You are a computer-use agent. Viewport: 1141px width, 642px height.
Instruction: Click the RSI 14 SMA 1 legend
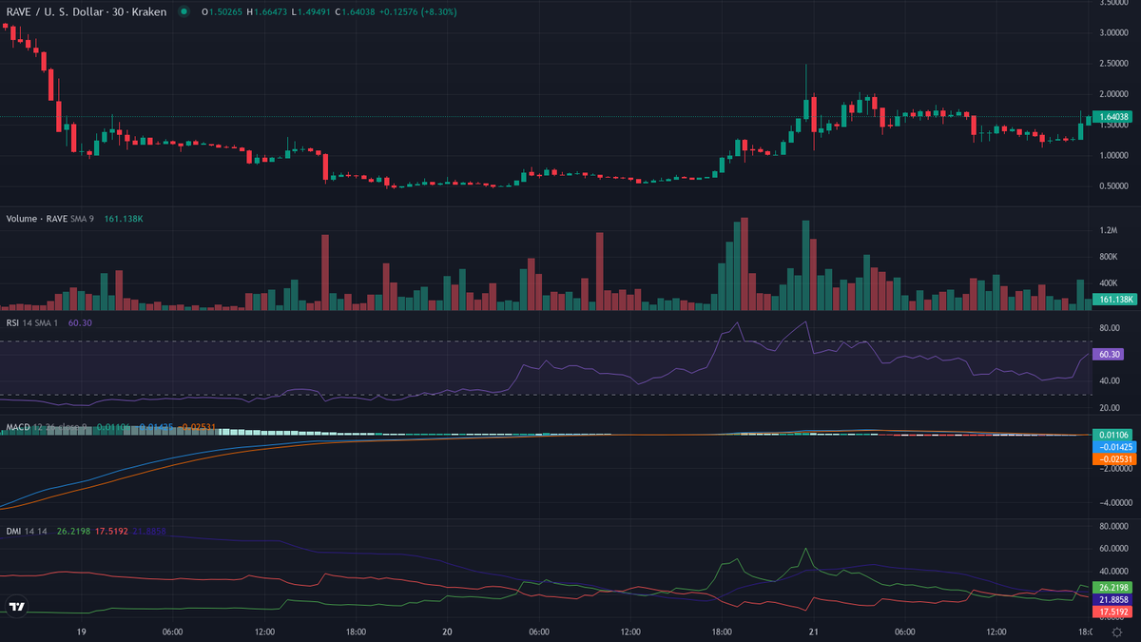pyautogui.click(x=34, y=323)
